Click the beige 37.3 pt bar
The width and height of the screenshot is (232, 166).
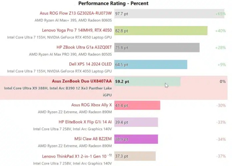point(135,156)
